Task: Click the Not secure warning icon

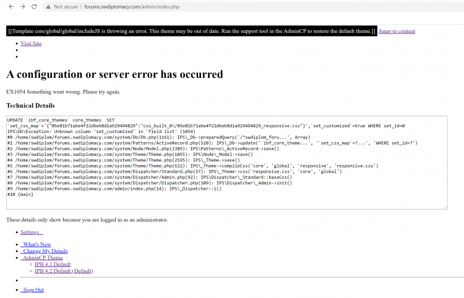Action: pos(49,6)
